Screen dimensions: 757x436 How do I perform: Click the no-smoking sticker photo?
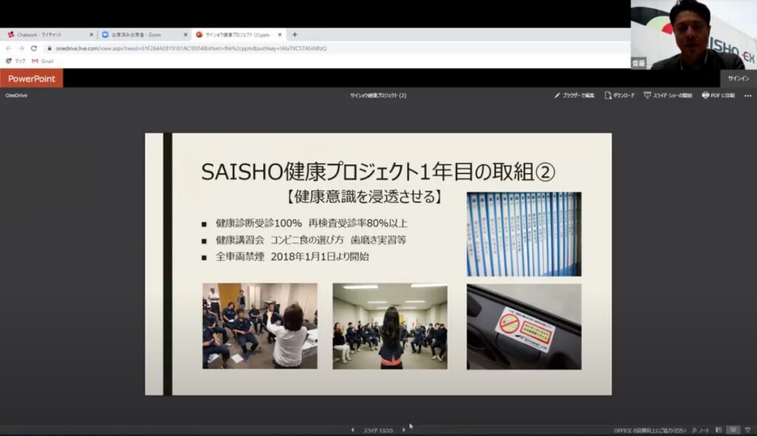(x=524, y=327)
